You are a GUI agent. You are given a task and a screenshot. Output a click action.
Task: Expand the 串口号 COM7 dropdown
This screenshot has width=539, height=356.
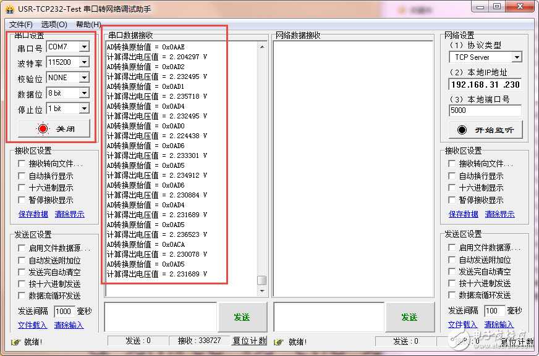[84, 47]
